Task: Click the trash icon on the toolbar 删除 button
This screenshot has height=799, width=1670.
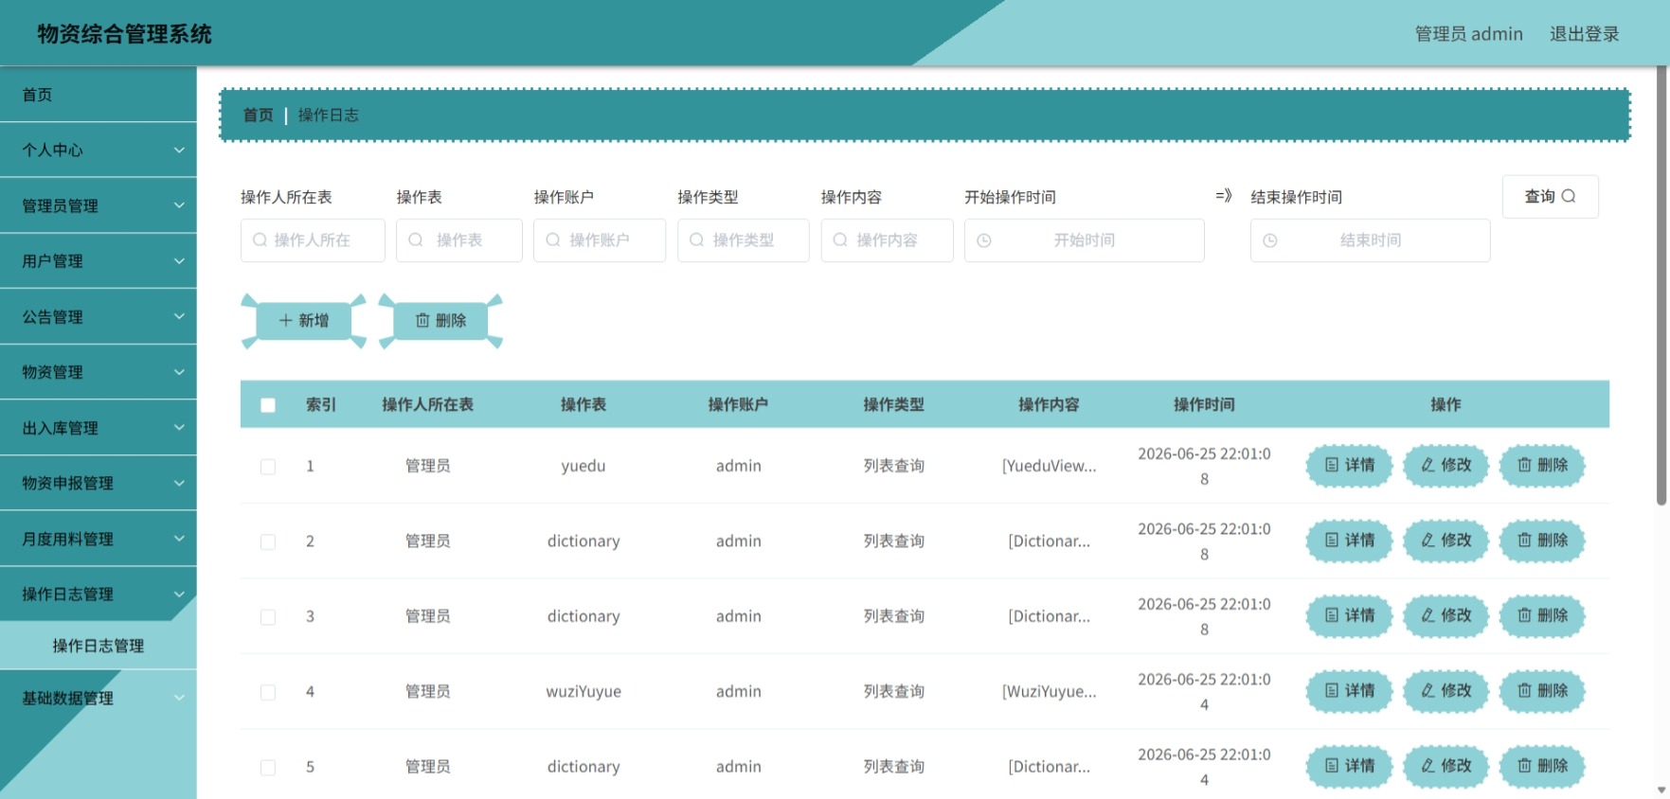Action: (x=422, y=321)
